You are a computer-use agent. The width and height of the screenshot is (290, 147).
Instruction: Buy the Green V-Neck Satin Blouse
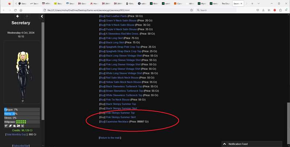point(102,21)
